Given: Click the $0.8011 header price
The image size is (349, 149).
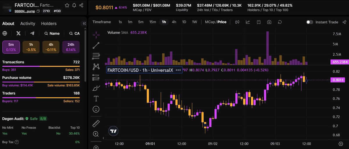Looking at the screenshot, I should 104,7.
